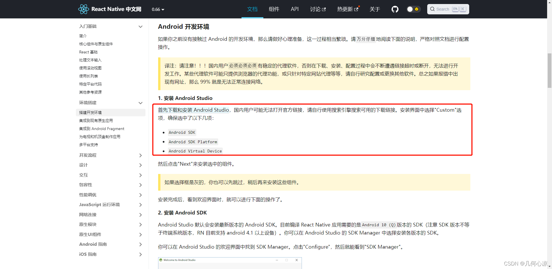This screenshot has height=269, width=552.
Task: Collapse the 入门基础 sidebar section
Action: [111, 26]
